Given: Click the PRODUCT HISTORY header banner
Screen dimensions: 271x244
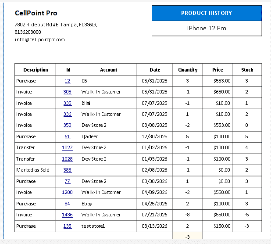Looking at the screenshot, I should [x=207, y=13].
